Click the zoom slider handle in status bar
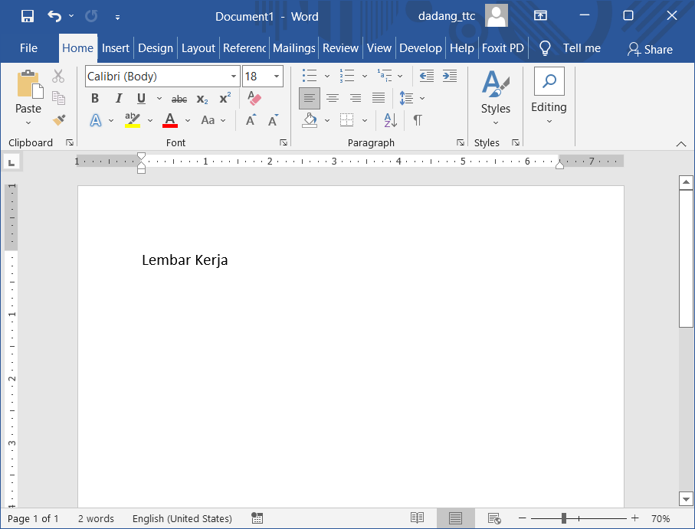Viewport: 695px width, 529px height. click(563, 518)
